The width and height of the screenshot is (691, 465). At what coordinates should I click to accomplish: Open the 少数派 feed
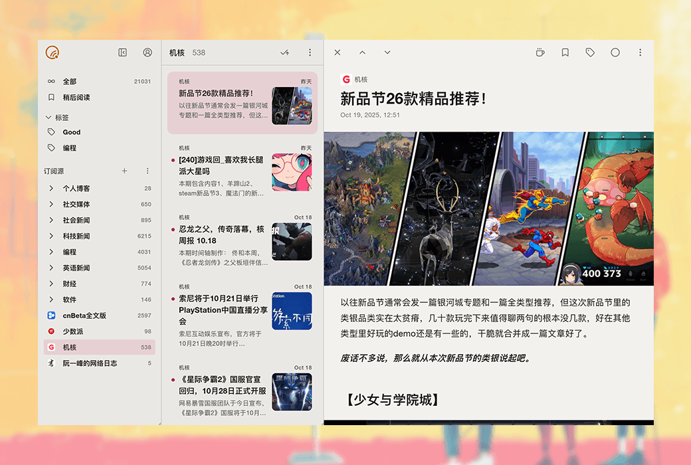(73, 331)
